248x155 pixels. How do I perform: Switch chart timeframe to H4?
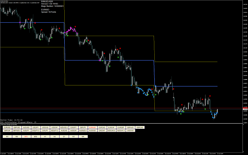[x=55, y=137]
